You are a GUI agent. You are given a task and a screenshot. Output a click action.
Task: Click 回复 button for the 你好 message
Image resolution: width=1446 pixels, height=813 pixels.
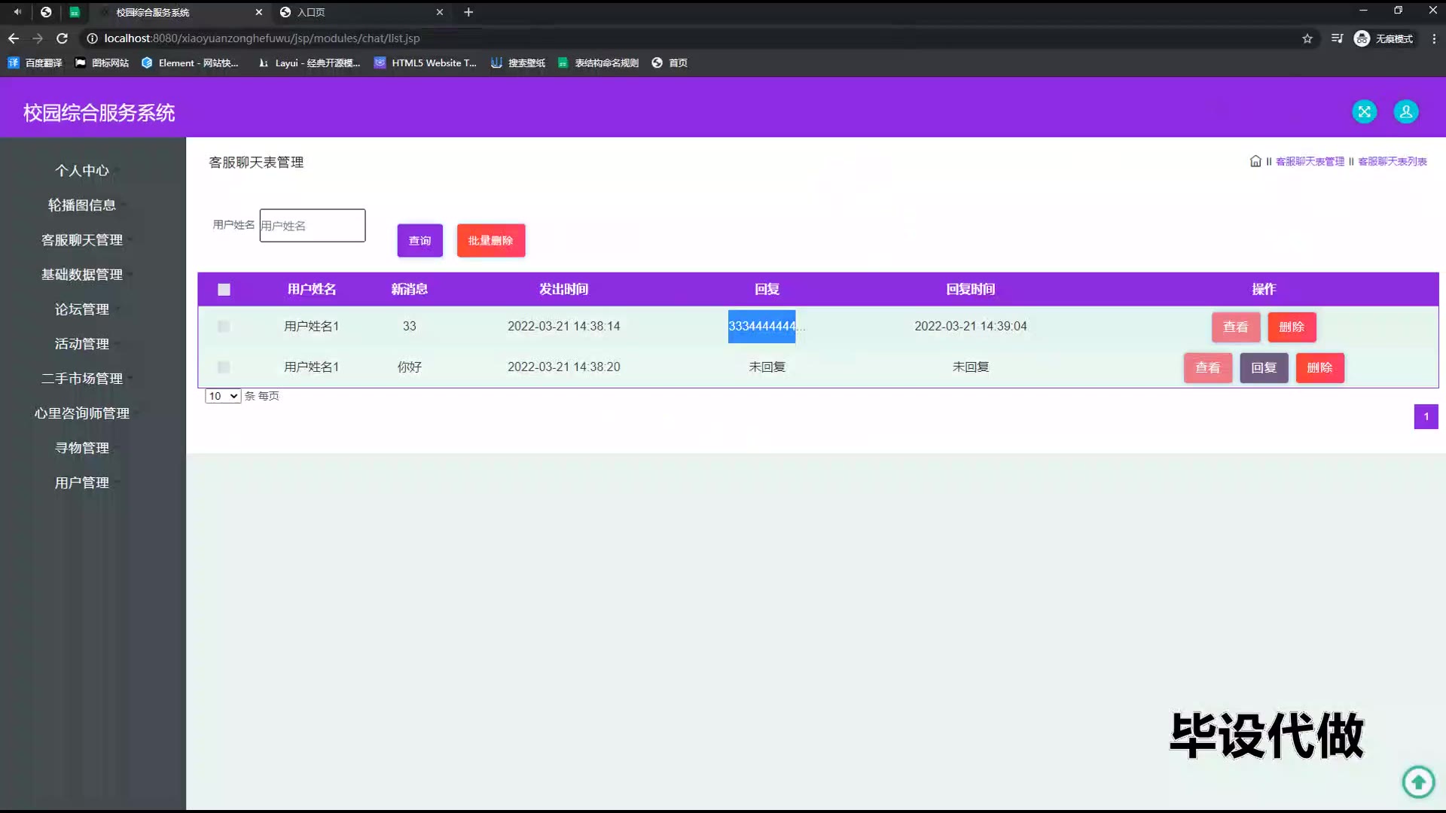pos(1264,368)
